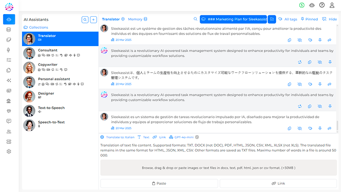Click the GPT-4o-mini cost info icon
341x192 pixels.
(x=197, y=137)
